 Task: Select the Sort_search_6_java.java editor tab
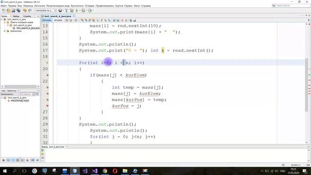(x=58, y=16)
